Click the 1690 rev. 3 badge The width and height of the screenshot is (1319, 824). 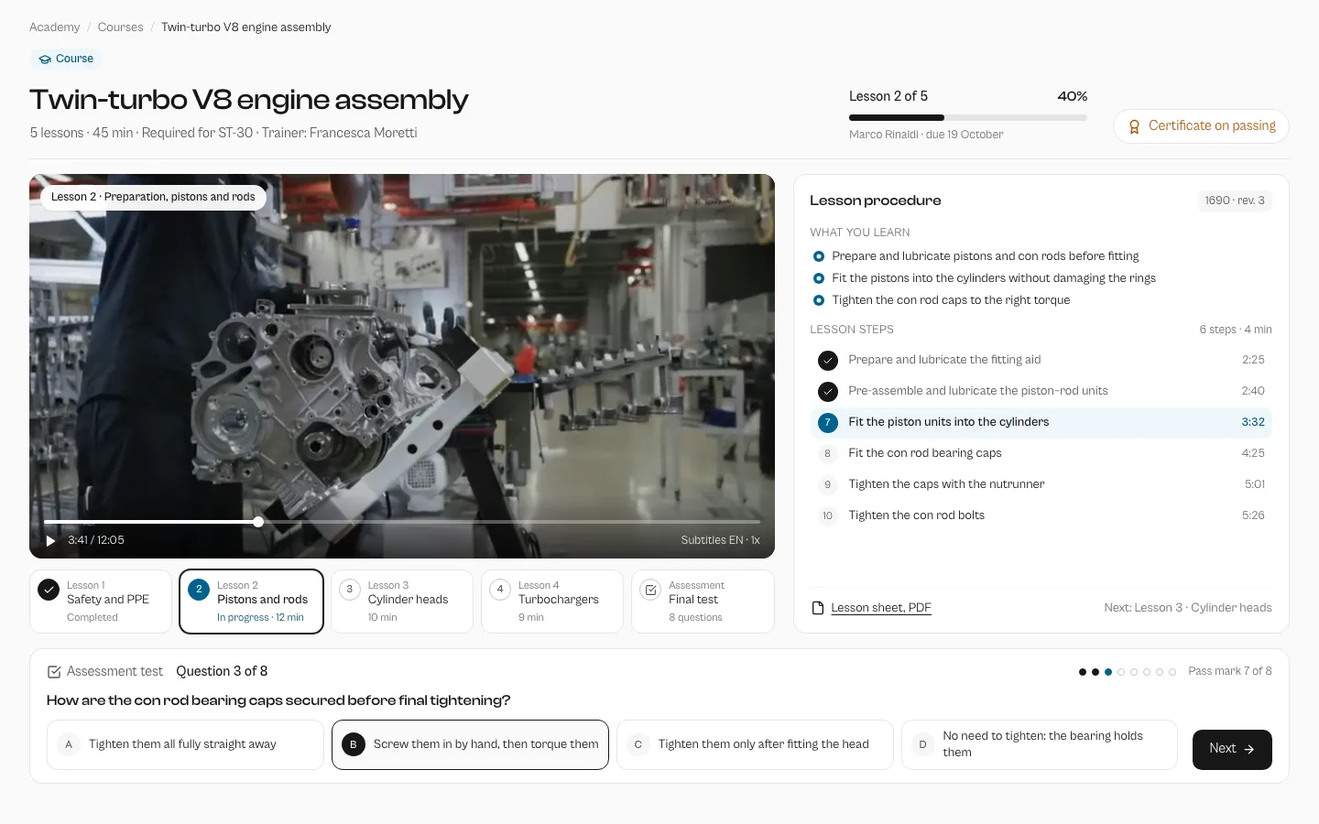point(1235,201)
